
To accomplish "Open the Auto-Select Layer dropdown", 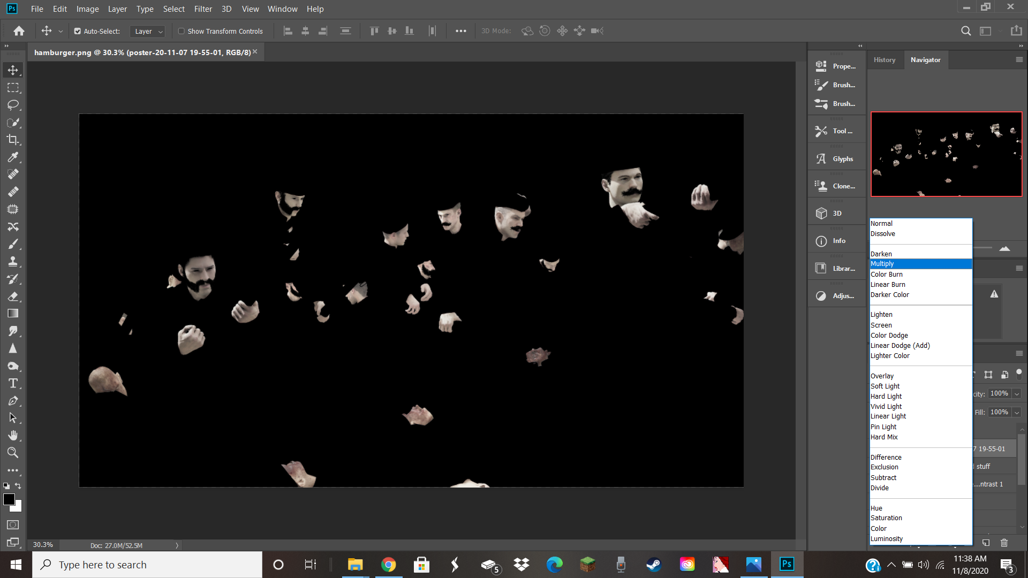I will tap(148, 31).
